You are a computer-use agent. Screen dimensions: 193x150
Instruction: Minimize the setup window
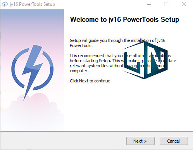(149, 4)
